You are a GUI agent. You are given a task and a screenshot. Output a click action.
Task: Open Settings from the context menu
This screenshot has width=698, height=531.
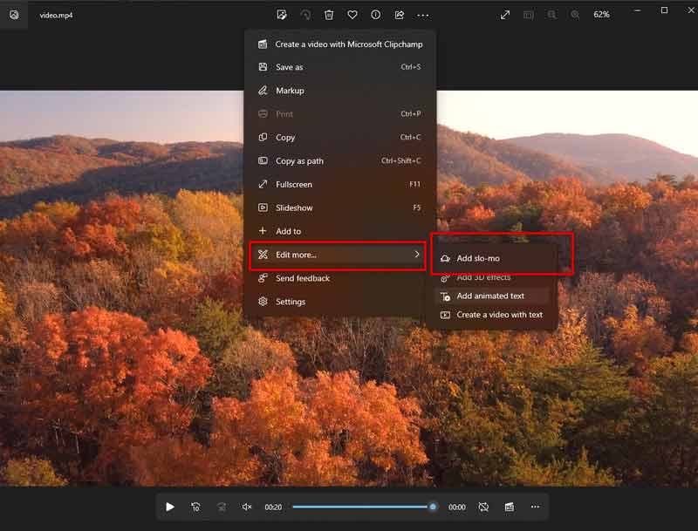pos(291,302)
